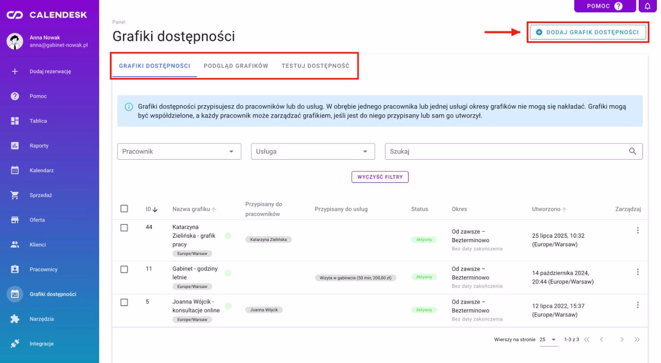Tick the checkbox for schedule ID 44
Screen dimensions: 661x363
coord(124,228)
